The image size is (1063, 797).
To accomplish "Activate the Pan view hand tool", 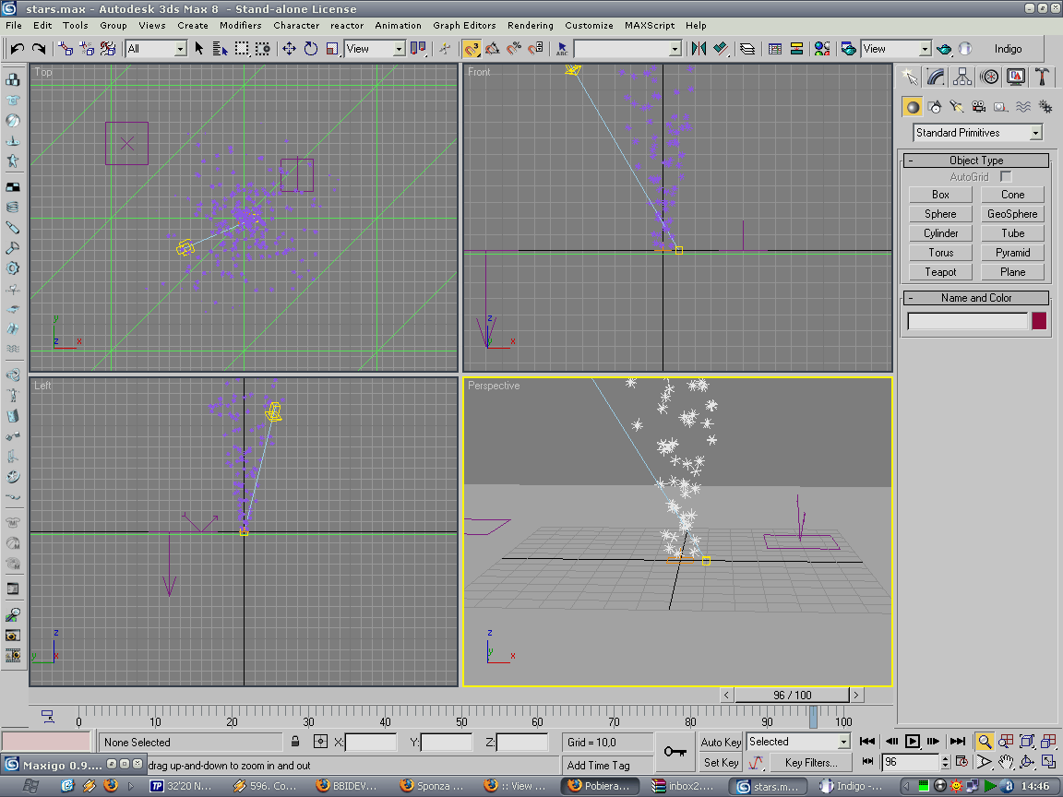I will tap(1006, 762).
